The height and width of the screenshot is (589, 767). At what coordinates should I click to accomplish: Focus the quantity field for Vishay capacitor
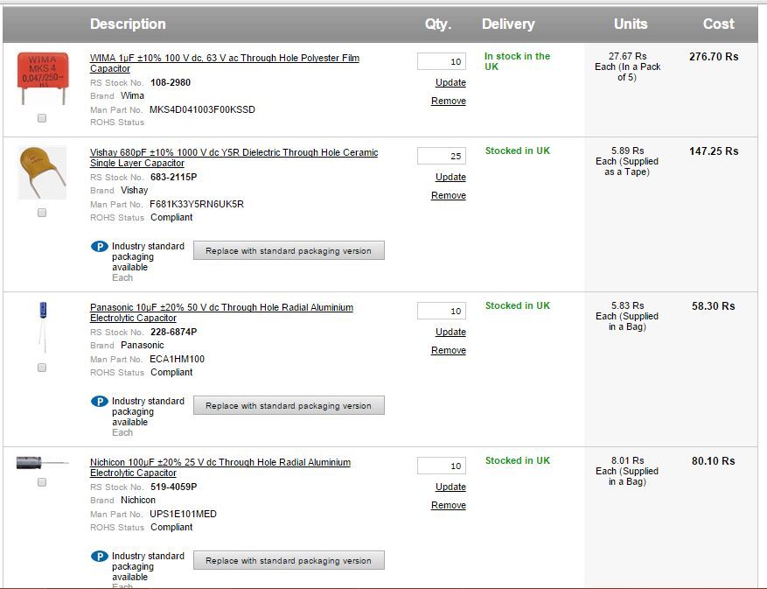pos(441,156)
